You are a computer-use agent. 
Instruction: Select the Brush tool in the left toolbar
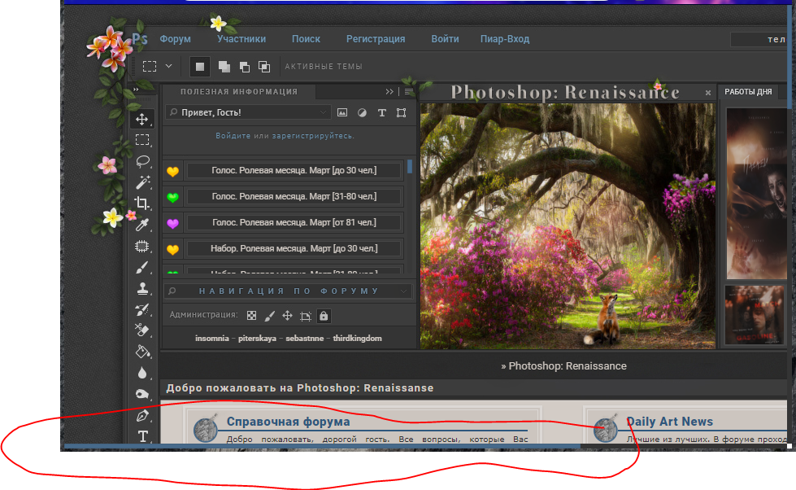click(x=142, y=267)
